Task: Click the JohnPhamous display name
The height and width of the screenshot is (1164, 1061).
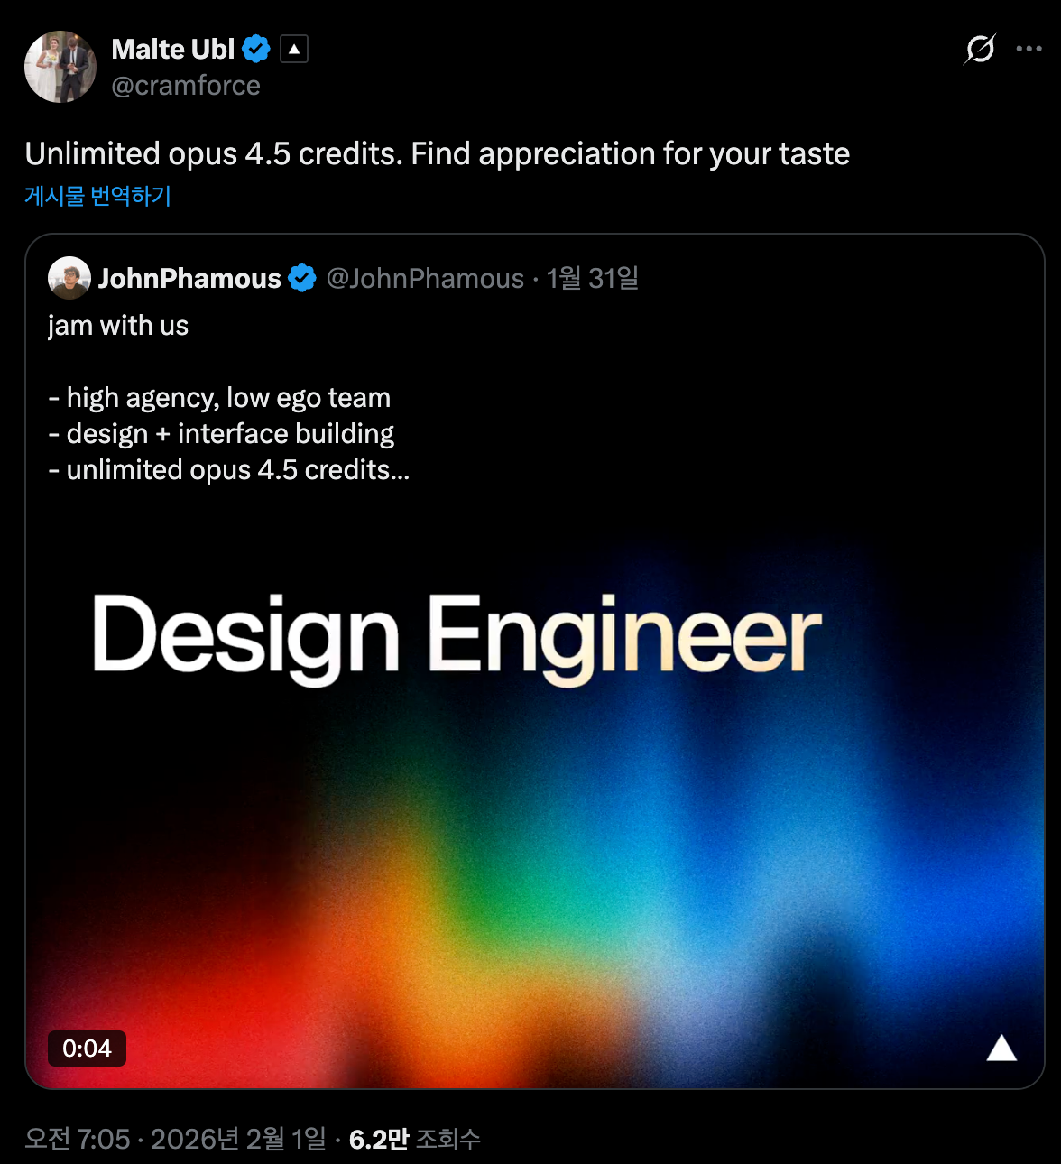Action: 189,278
